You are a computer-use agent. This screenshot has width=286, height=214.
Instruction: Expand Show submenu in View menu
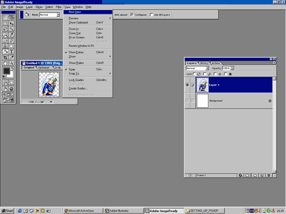88,57
